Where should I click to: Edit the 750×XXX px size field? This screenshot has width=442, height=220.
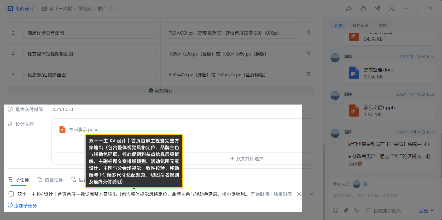[231, 33]
